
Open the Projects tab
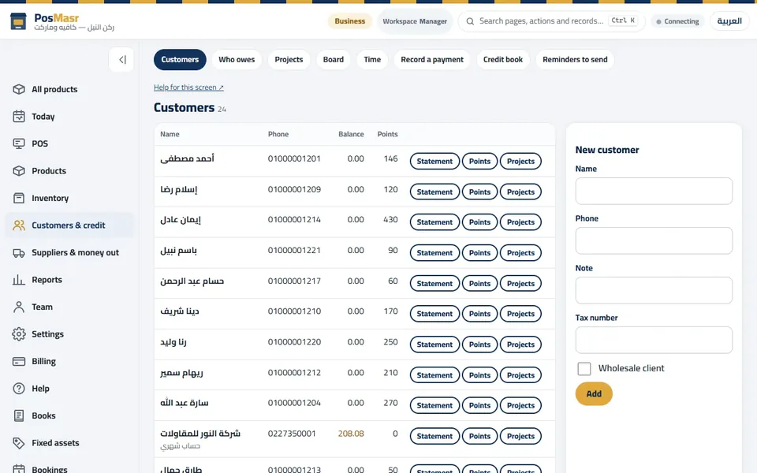click(289, 60)
